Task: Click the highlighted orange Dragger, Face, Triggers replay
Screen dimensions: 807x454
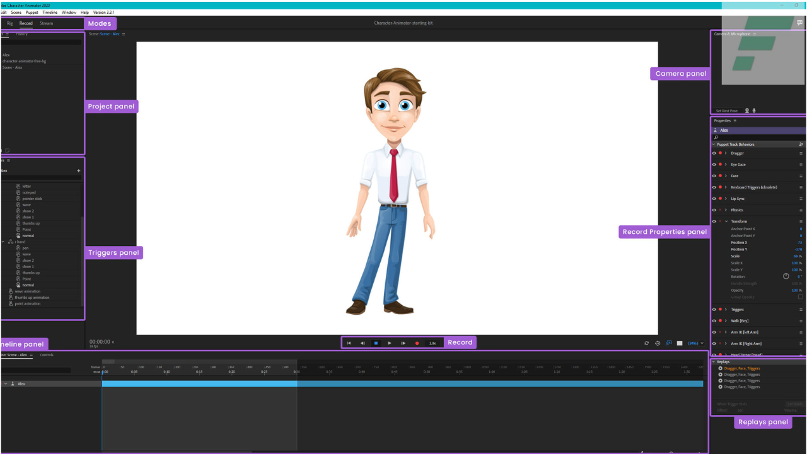Action: pyautogui.click(x=742, y=368)
